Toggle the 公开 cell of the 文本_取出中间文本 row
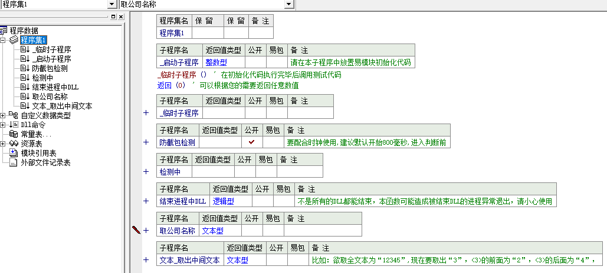Image resolution: width=607 pixels, height=273 pixels. pyautogui.click(x=277, y=260)
